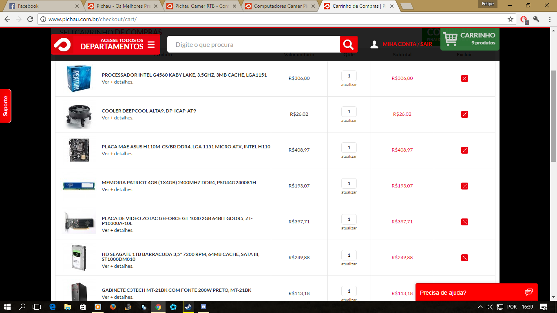557x313 pixels.
Task: Click the Zotac video card image
Action: tap(79, 223)
